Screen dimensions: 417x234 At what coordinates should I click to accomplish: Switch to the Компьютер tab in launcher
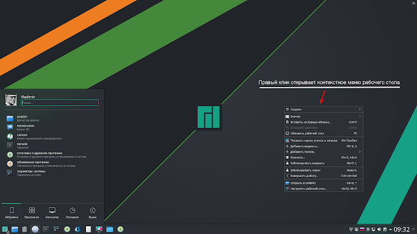click(x=52, y=213)
